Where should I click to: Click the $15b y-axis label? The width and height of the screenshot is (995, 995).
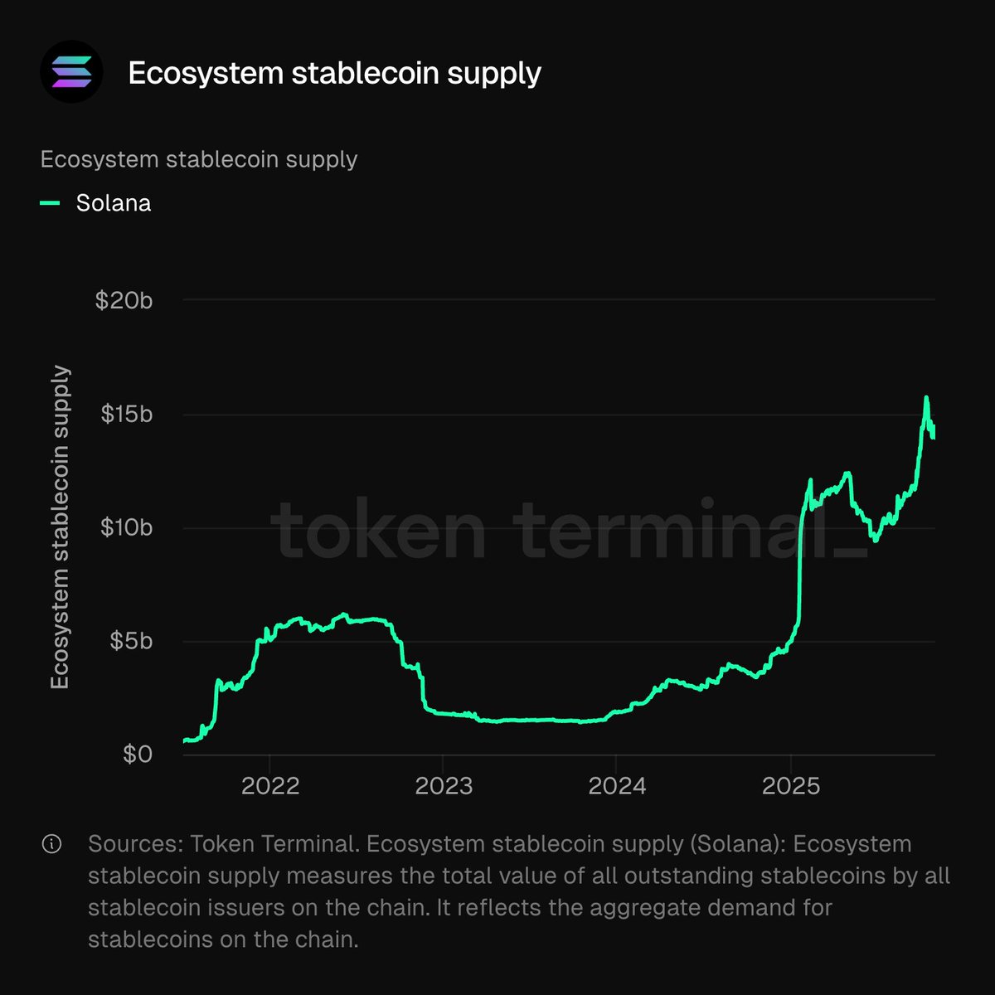point(127,414)
